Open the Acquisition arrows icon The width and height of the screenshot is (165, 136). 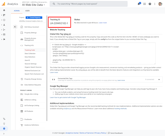[x=4, y=30]
